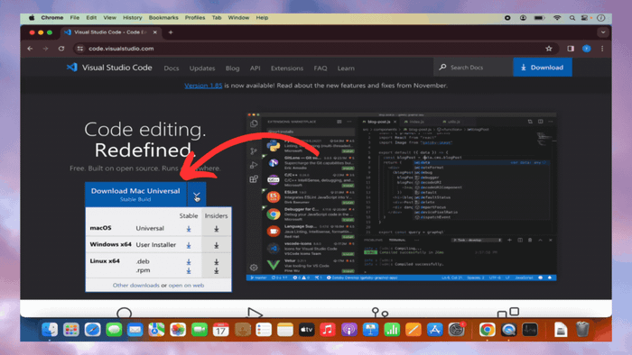Download macOS Universal Insiders build

(217, 229)
